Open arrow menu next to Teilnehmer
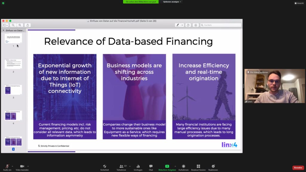Screen dimensions: 306x172 (x=130, y=166)
